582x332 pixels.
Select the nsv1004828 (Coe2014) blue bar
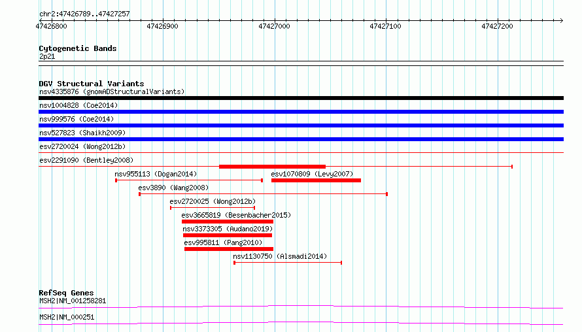click(301, 112)
